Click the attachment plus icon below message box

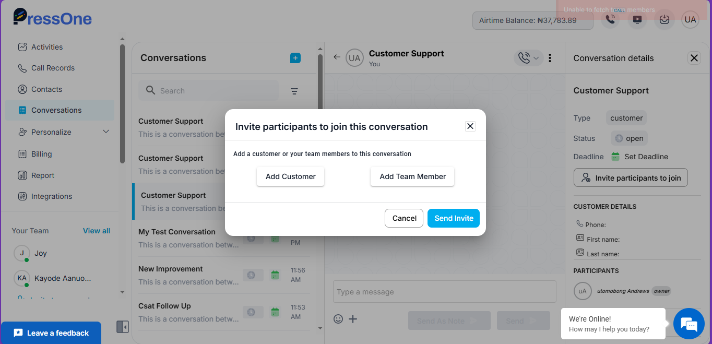point(353,319)
